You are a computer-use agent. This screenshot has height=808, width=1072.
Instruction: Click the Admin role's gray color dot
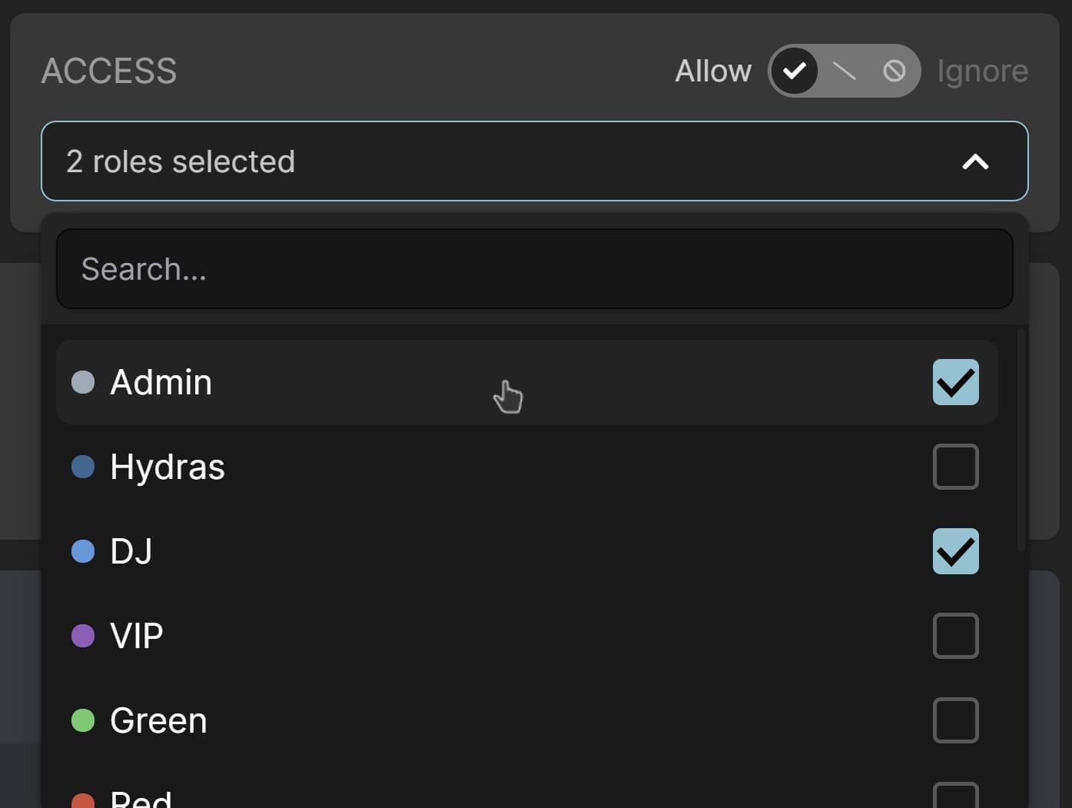[82, 382]
